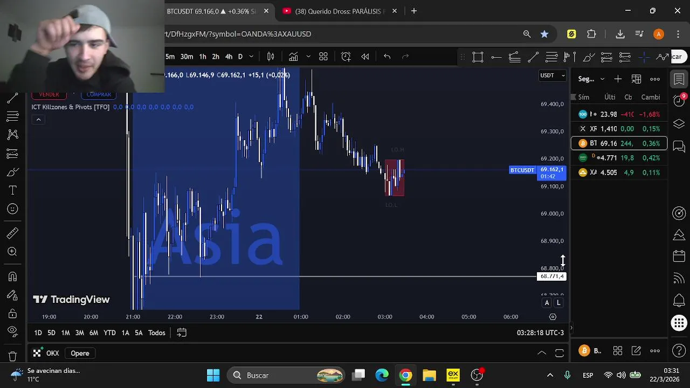Redo the last chart action
The image size is (690, 388).
click(x=405, y=57)
